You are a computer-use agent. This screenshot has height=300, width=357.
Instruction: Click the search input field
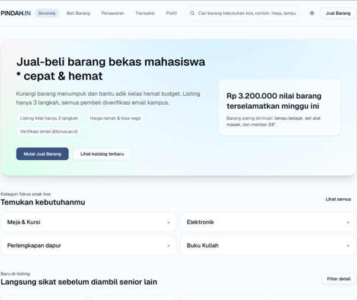pyautogui.click(x=246, y=13)
